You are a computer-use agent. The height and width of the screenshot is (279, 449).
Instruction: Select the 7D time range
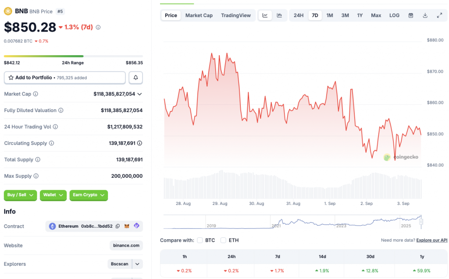click(315, 15)
